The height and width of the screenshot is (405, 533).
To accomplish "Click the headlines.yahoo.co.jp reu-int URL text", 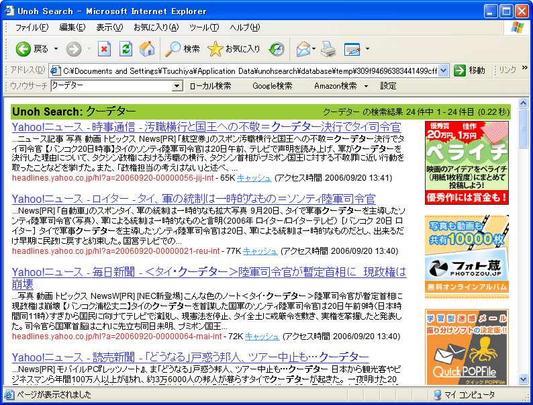I will coord(116,251).
